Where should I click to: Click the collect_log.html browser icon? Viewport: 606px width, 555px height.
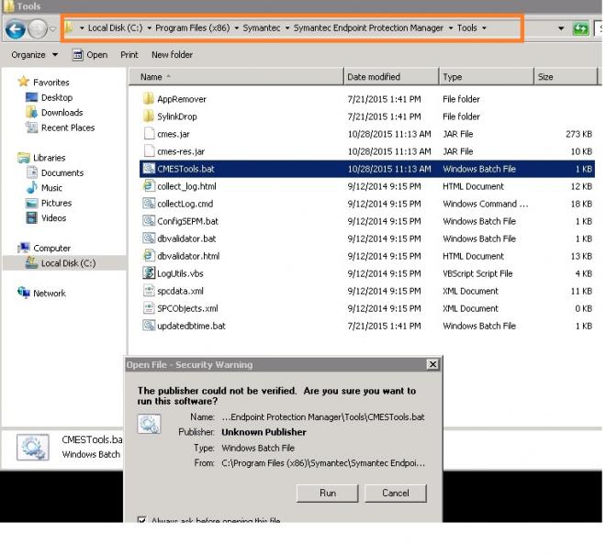149,186
